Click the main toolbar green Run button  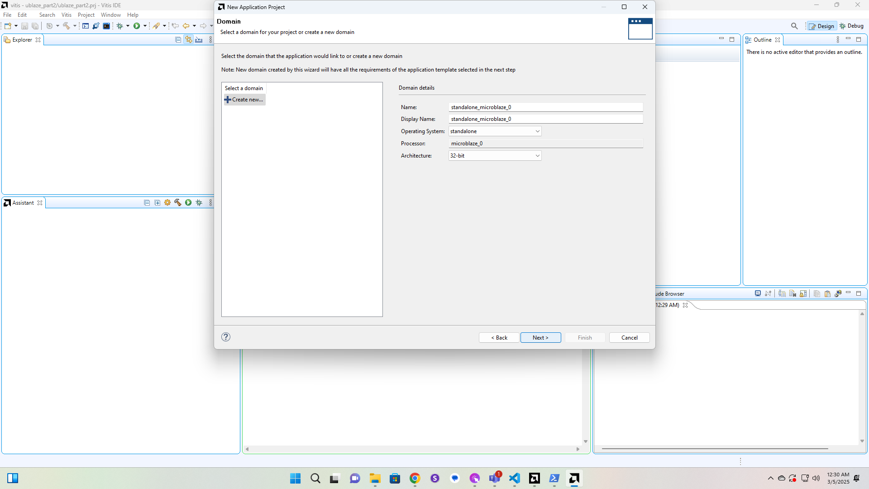(x=136, y=26)
